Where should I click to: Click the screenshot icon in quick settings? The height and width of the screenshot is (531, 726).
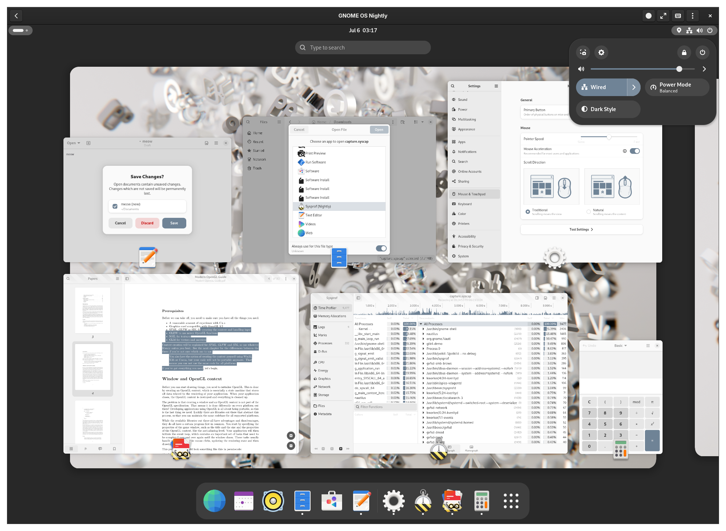click(x=583, y=52)
